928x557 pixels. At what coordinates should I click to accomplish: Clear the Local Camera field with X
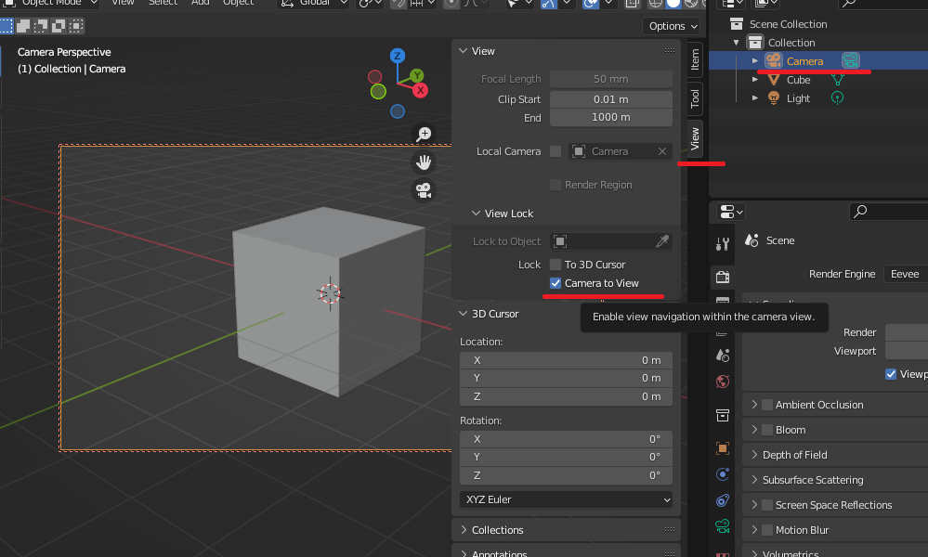pyautogui.click(x=662, y=151)
